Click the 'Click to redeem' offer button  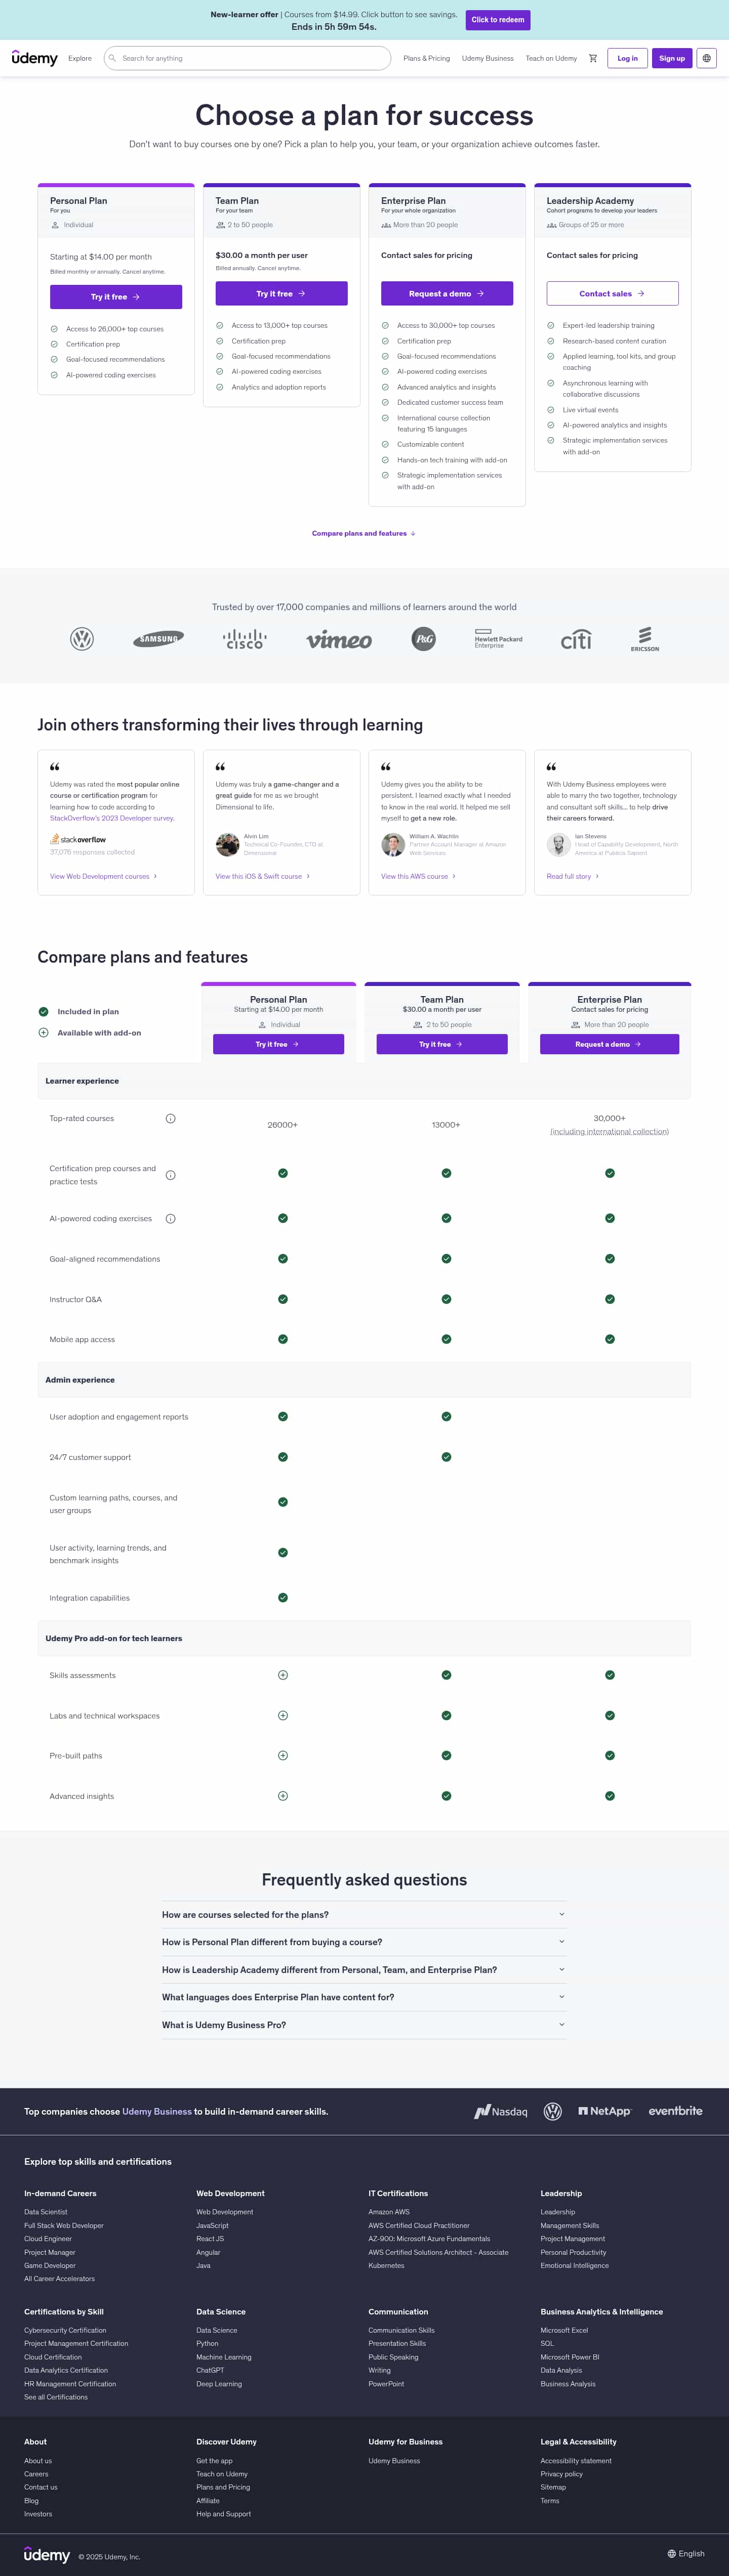pyautogui.click(x=498, y=20)
